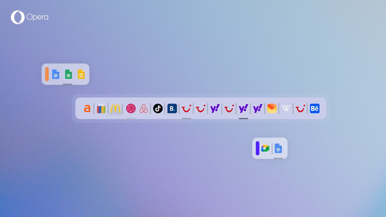
Task: Click the first Yahoo purple logo
Action: tap(214, 108)
